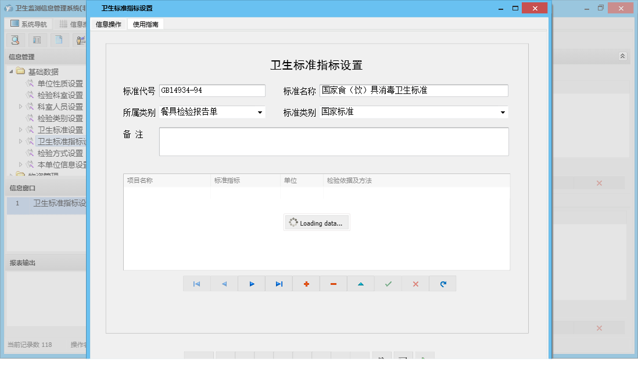Screen dimensions: 638x380
Task: Click the next record arrow icon
Action: [x=251, y=284]
